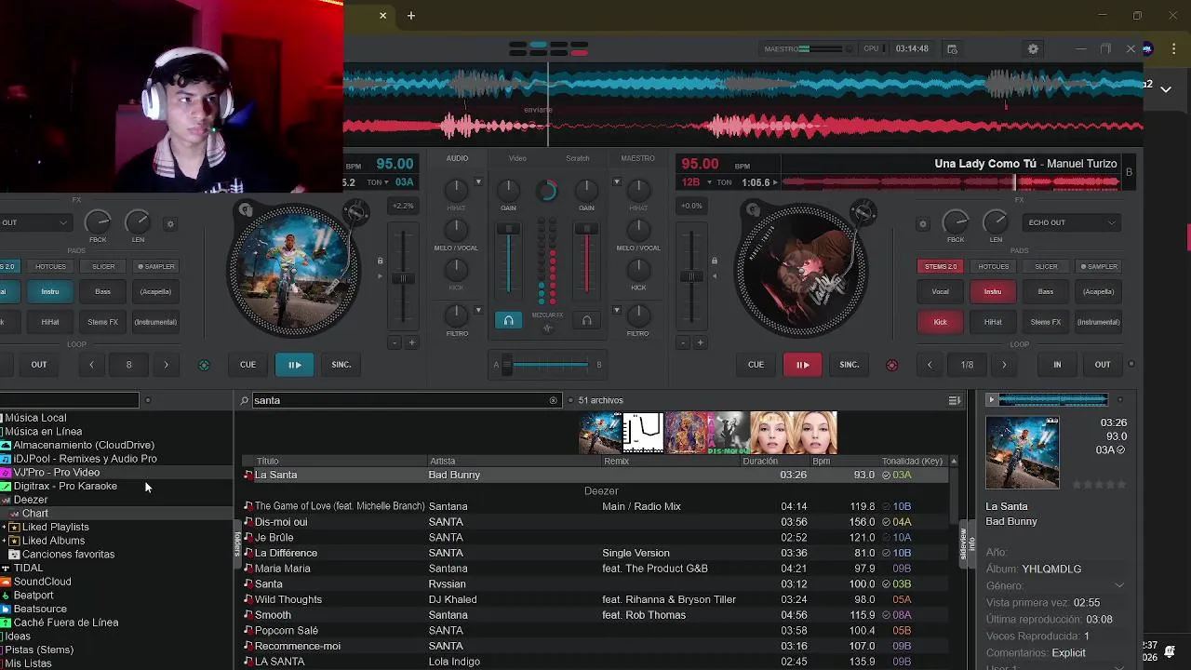Open Beatsource in sidebar
Viewport: 1191px width, 670px height.
pos(40,610)
